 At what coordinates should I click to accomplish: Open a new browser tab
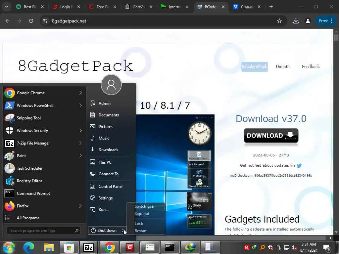pyautogui.click(x=271, y=7)
